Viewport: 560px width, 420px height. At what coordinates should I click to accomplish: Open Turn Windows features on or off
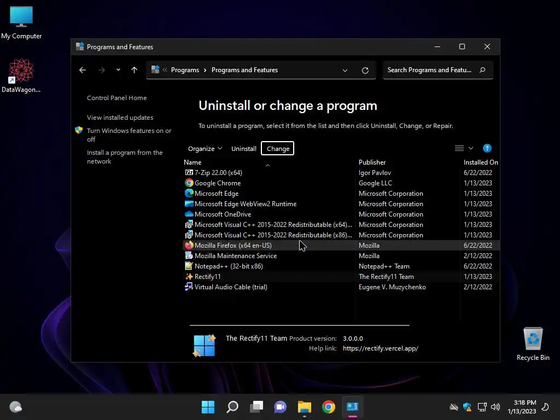point(129,135)
